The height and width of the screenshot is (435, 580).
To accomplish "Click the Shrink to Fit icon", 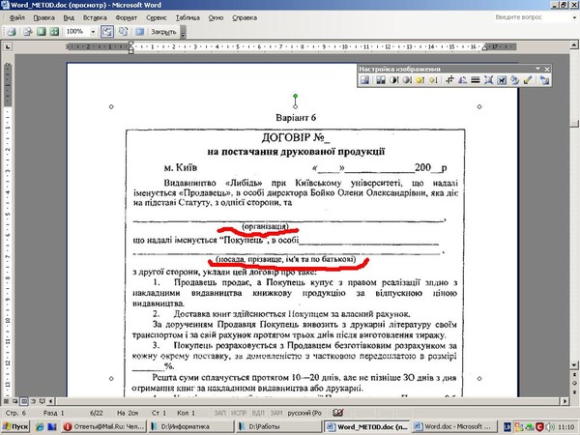I will [123, 32].
